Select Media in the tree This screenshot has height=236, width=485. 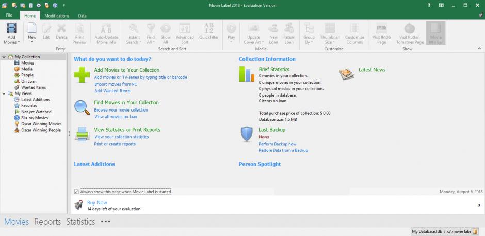(x=27, y=69)
